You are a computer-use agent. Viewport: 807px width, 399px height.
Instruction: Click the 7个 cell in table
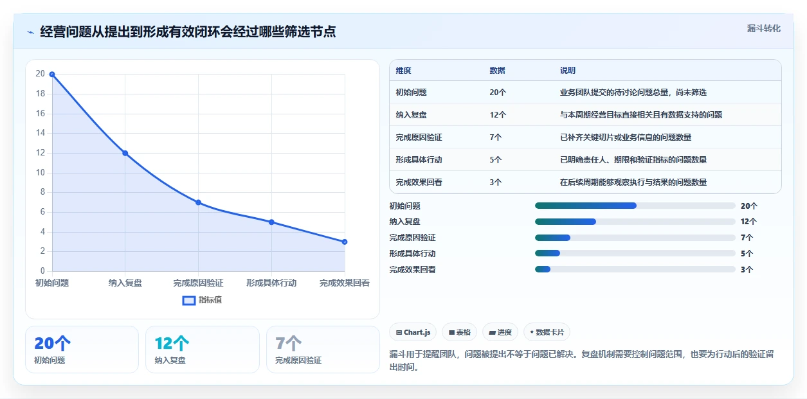click(x=496, y=137)
